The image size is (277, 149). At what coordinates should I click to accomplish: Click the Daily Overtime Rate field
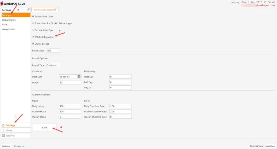pos(120,106)
